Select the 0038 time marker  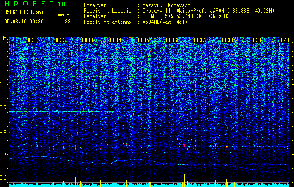pos(228,40)
